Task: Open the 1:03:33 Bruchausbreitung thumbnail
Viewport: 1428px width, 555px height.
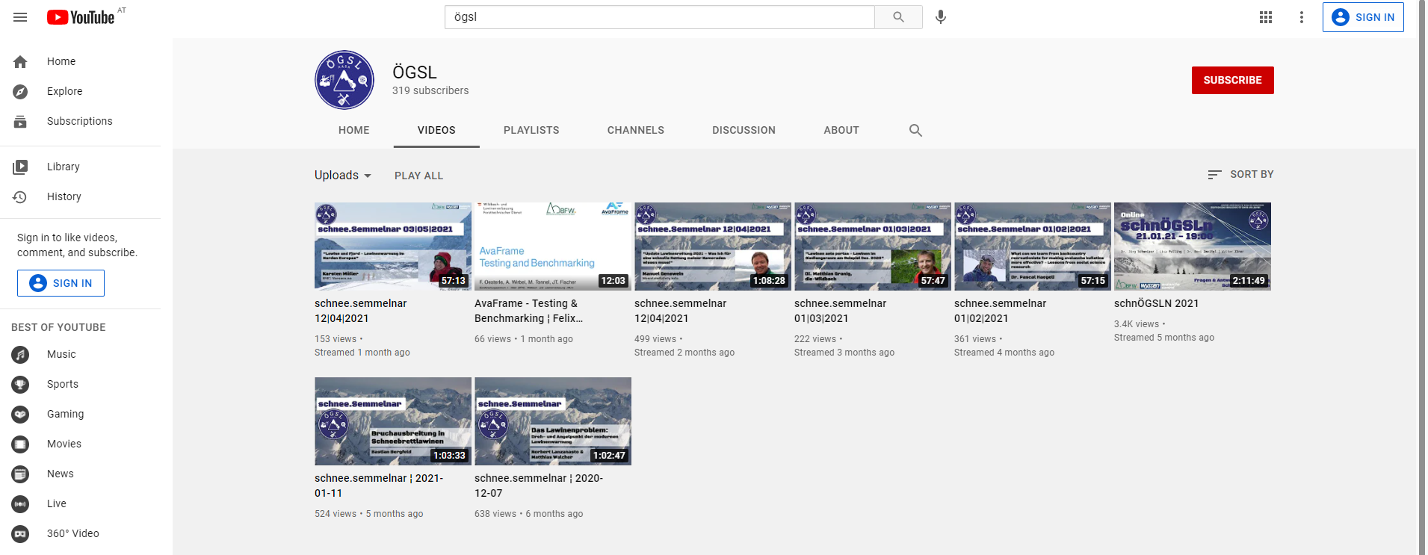Action: pyautogui.click(x=393, y=421)
